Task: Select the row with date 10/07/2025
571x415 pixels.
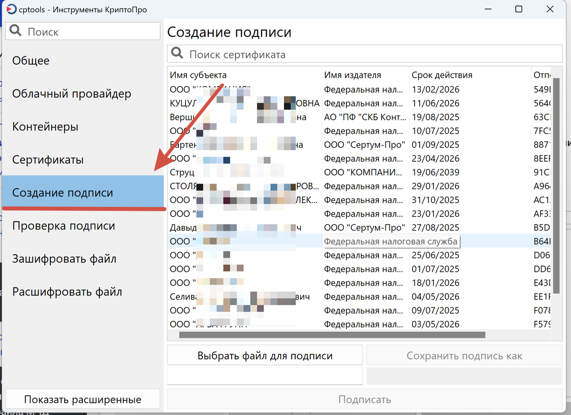Action: tap(359, 131)
